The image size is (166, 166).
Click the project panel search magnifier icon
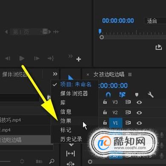[52, 161]
